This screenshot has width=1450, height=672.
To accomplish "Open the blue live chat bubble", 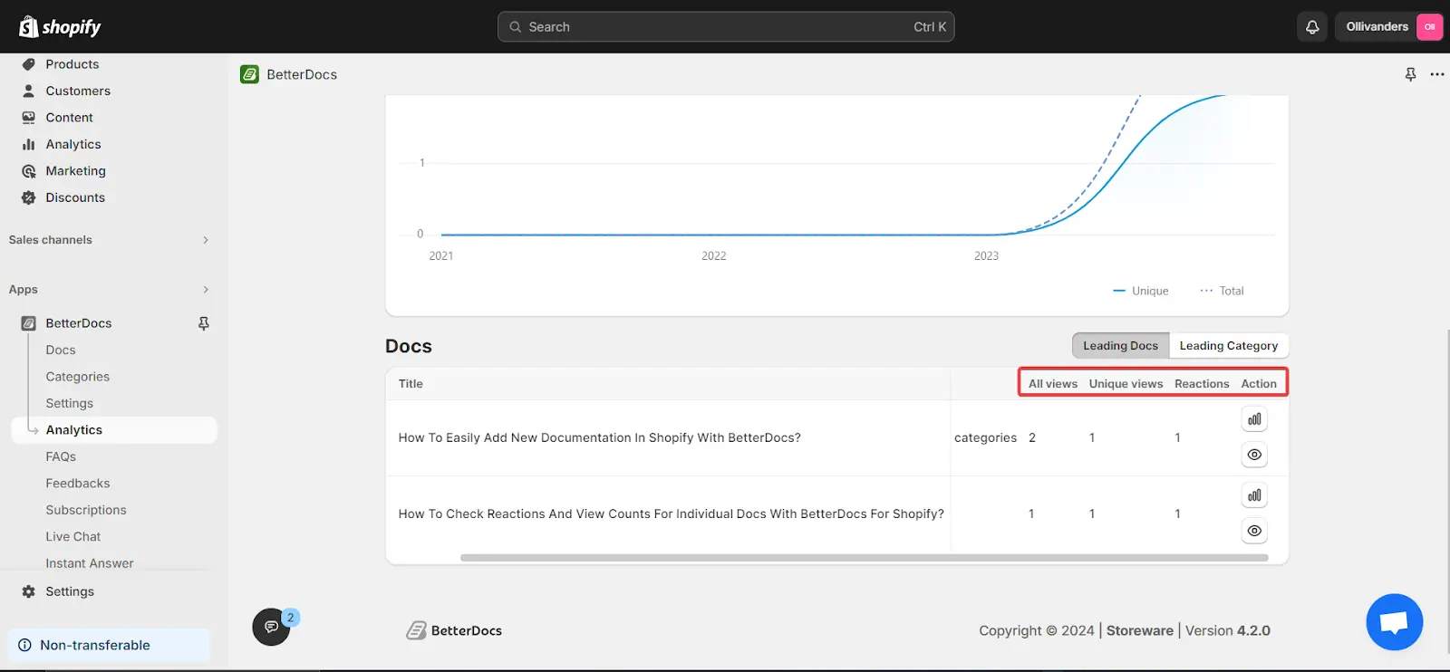I will [x=1394, y=622].
